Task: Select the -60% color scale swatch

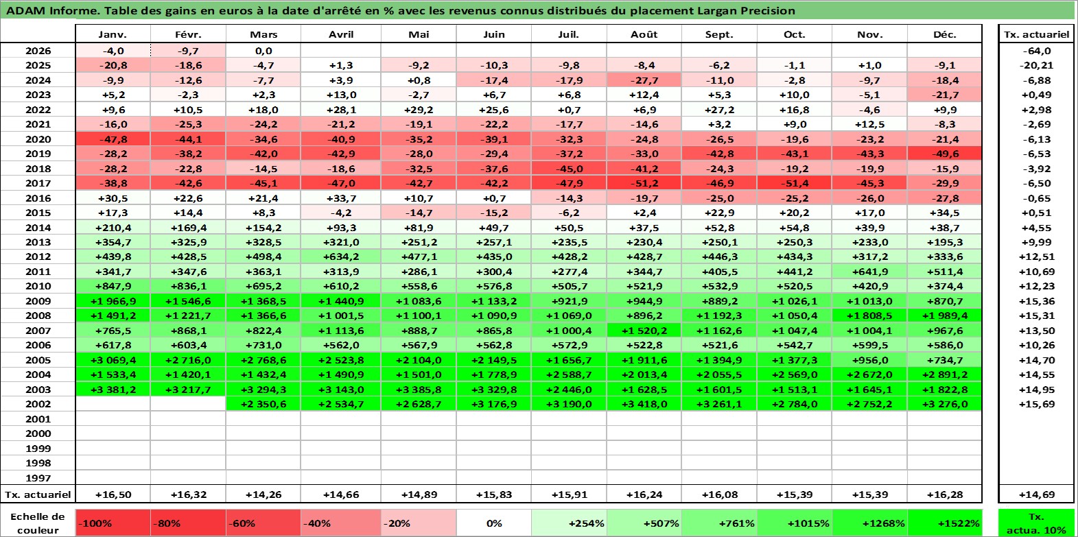Action: [263, 523]
